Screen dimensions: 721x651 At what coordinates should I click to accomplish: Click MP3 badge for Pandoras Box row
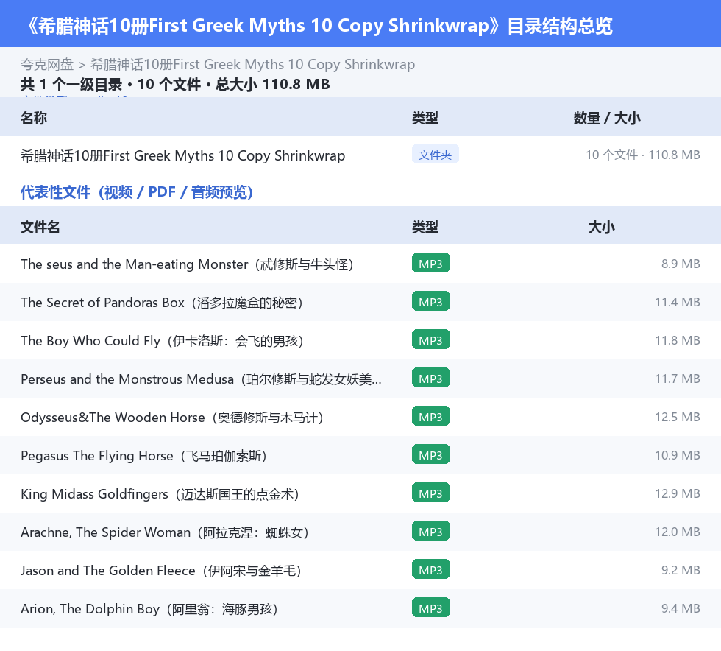click(431, 301)
